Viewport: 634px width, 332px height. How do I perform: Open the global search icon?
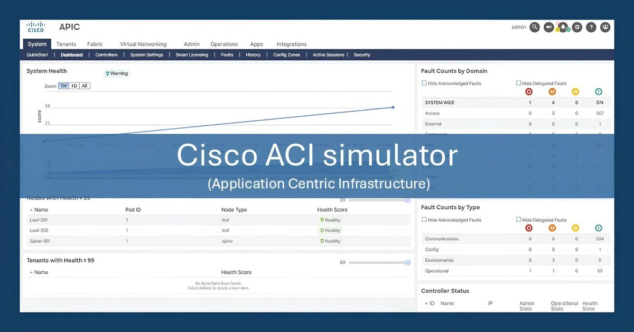(534, 27)
